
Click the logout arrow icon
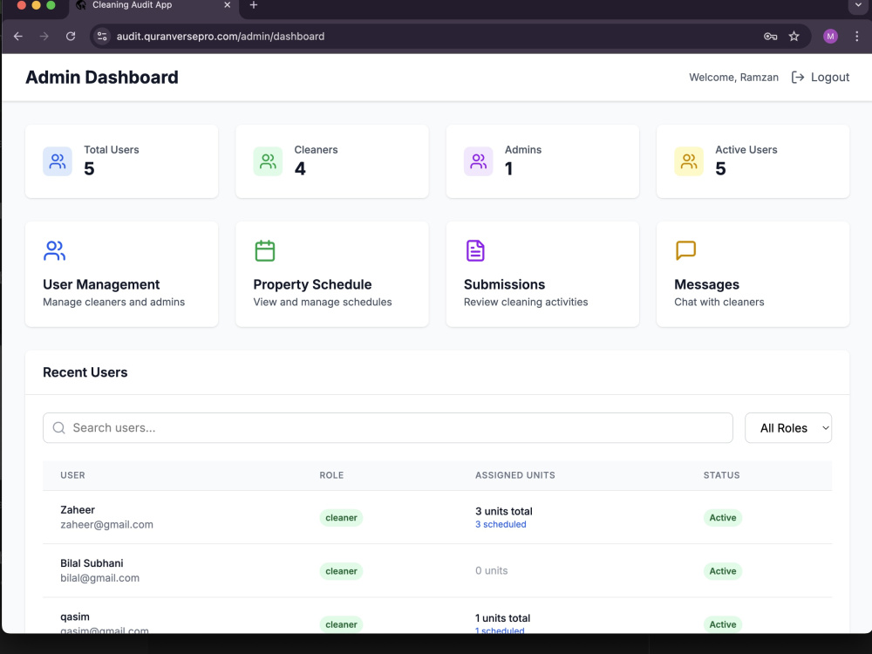click(798, 78)
